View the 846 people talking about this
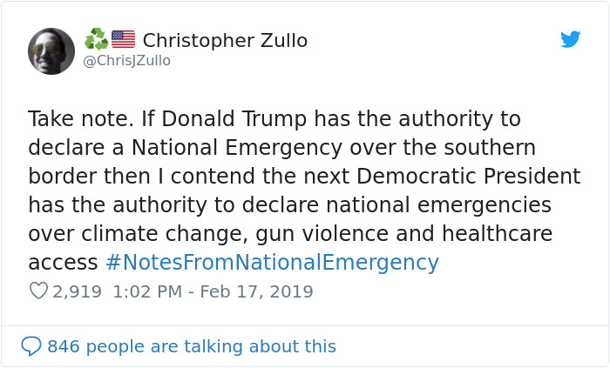This screenshot has width=610, height=368. tap(191, 346)
